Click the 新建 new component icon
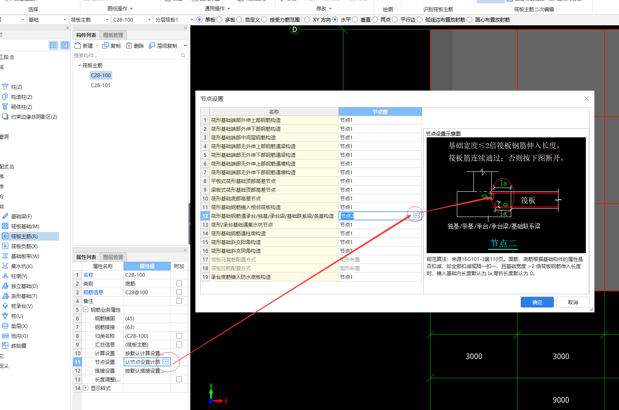Screen dimensions: 619x410 [78, 45]
